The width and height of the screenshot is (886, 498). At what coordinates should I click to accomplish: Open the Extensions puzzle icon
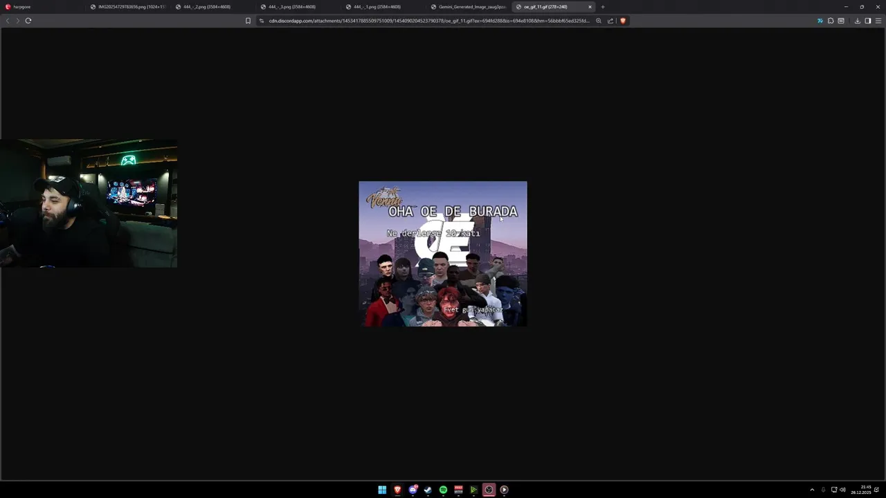pos(831,21)
